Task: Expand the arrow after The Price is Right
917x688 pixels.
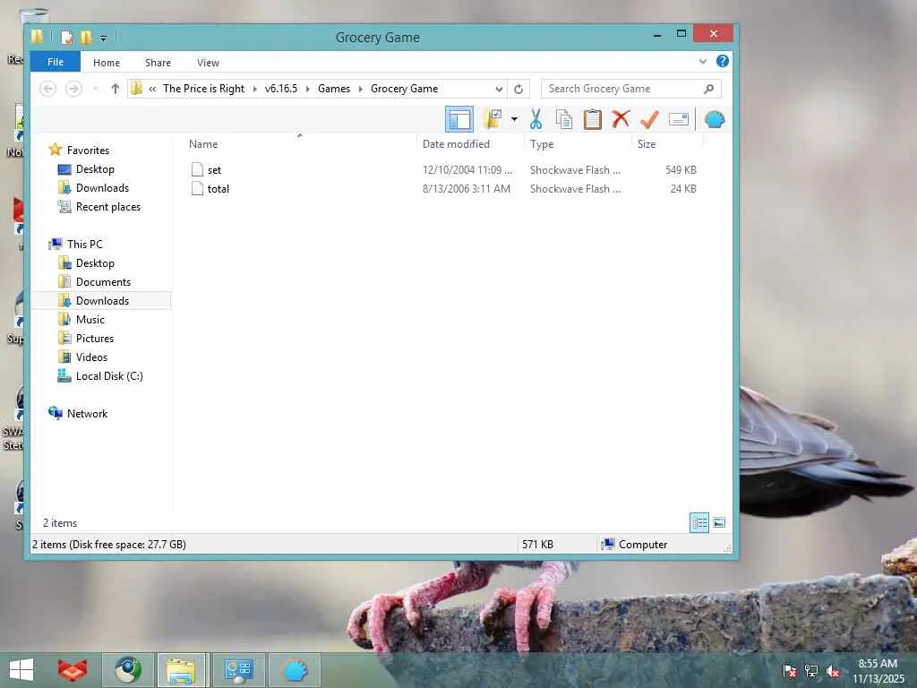Action: (255, 89)
